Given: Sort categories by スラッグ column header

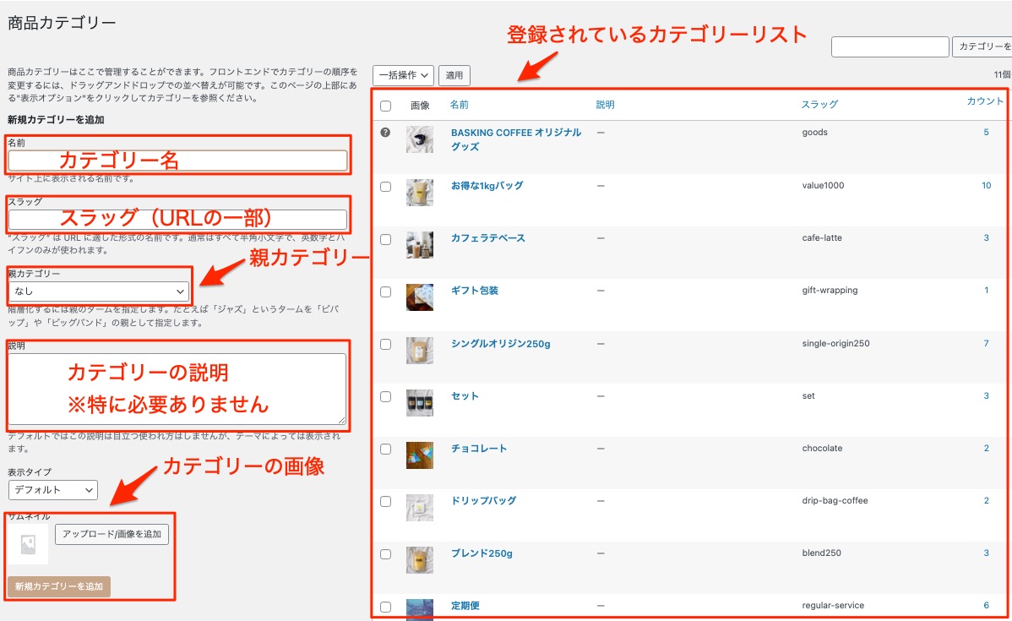Looking at the screenshot, I should pyautogui.click(x=819, y=105).
